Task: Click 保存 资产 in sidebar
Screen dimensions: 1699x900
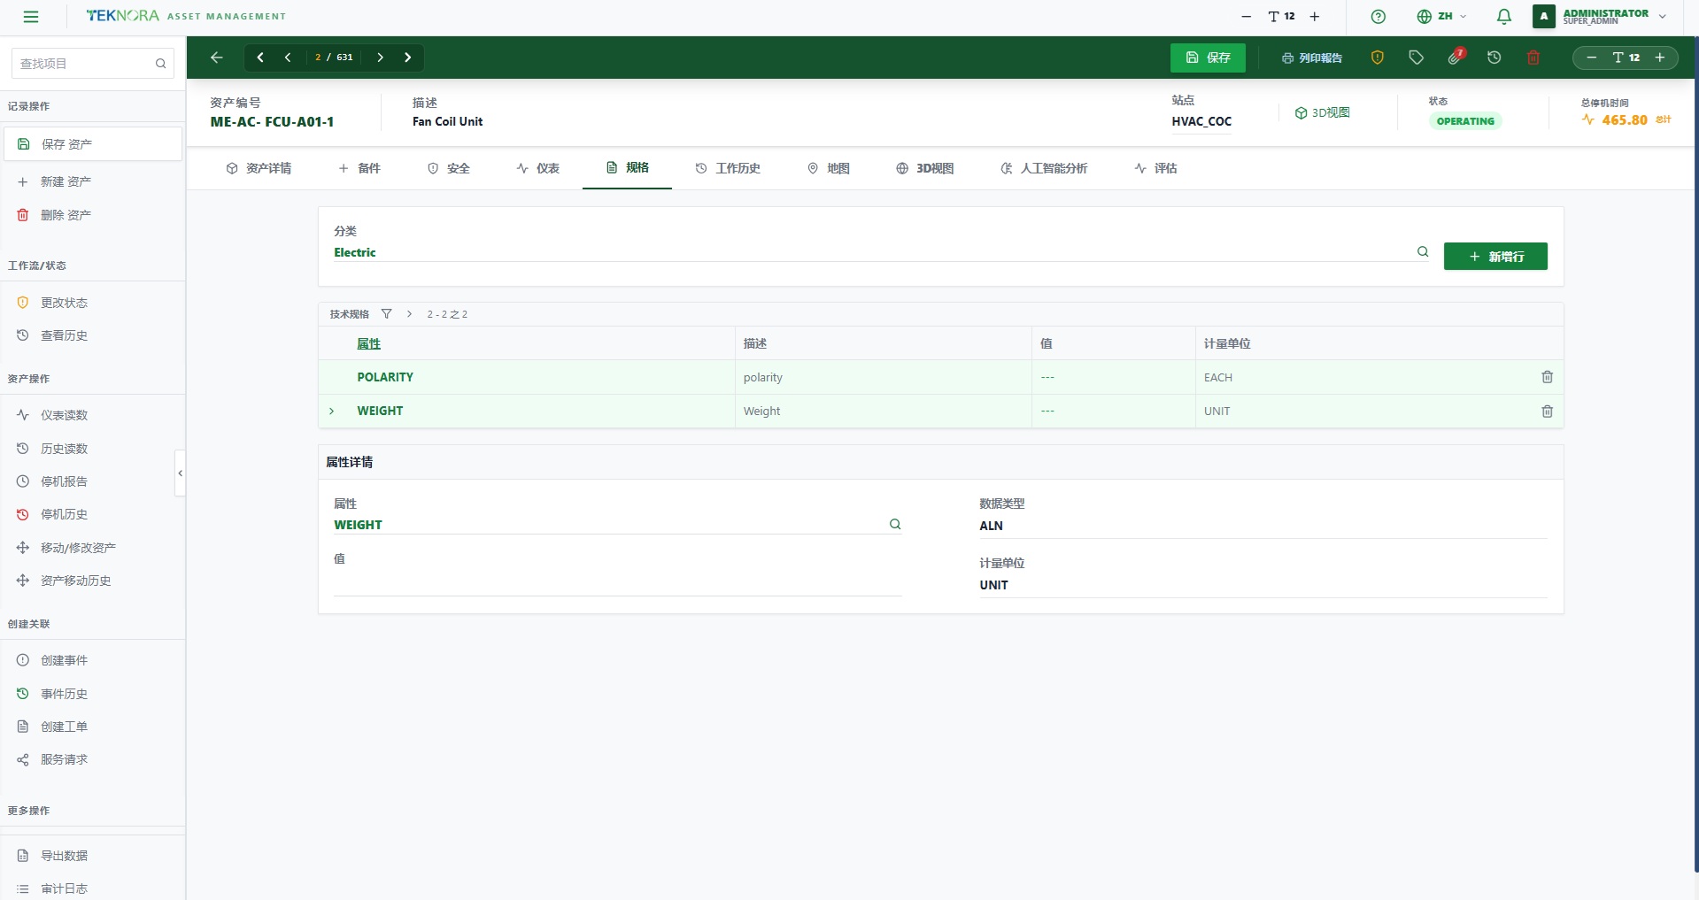Action: click(93, 144)
